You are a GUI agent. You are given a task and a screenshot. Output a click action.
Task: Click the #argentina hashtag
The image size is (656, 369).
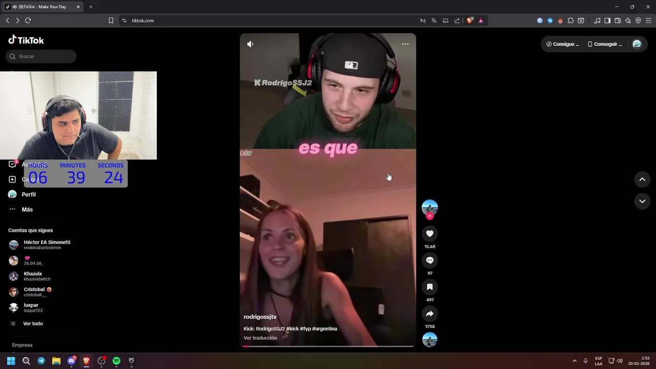click(x=324, y=329)
